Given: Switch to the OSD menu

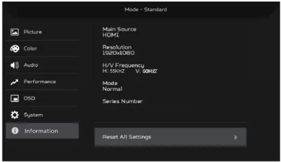Looking at the screenshot, I should [42, 98].
